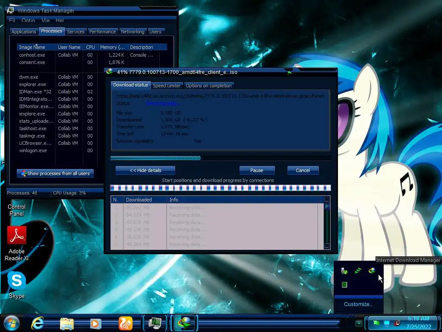Open the Help menu in Task Manager
The width and height of the screenshot is (442, 332).
coord(60,20)
